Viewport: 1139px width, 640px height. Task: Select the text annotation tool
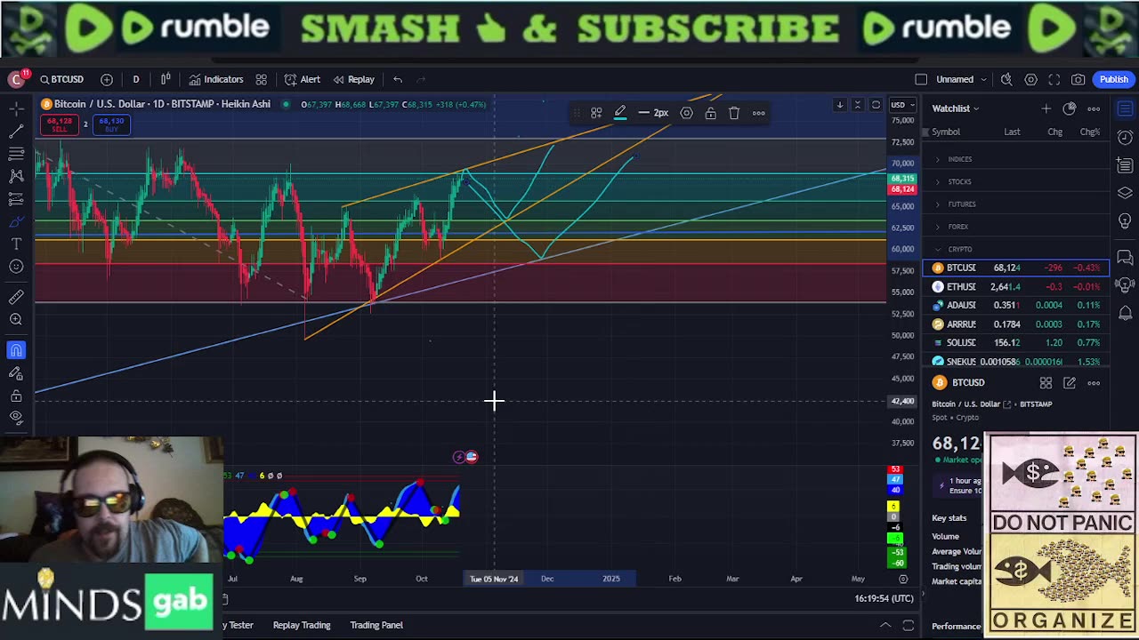16,244
